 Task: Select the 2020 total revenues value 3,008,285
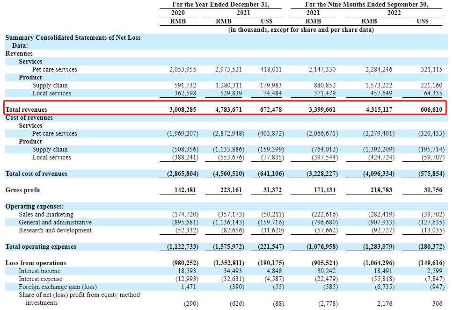183,110
